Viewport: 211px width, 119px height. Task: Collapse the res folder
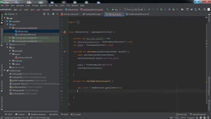(x=7, y=48)
